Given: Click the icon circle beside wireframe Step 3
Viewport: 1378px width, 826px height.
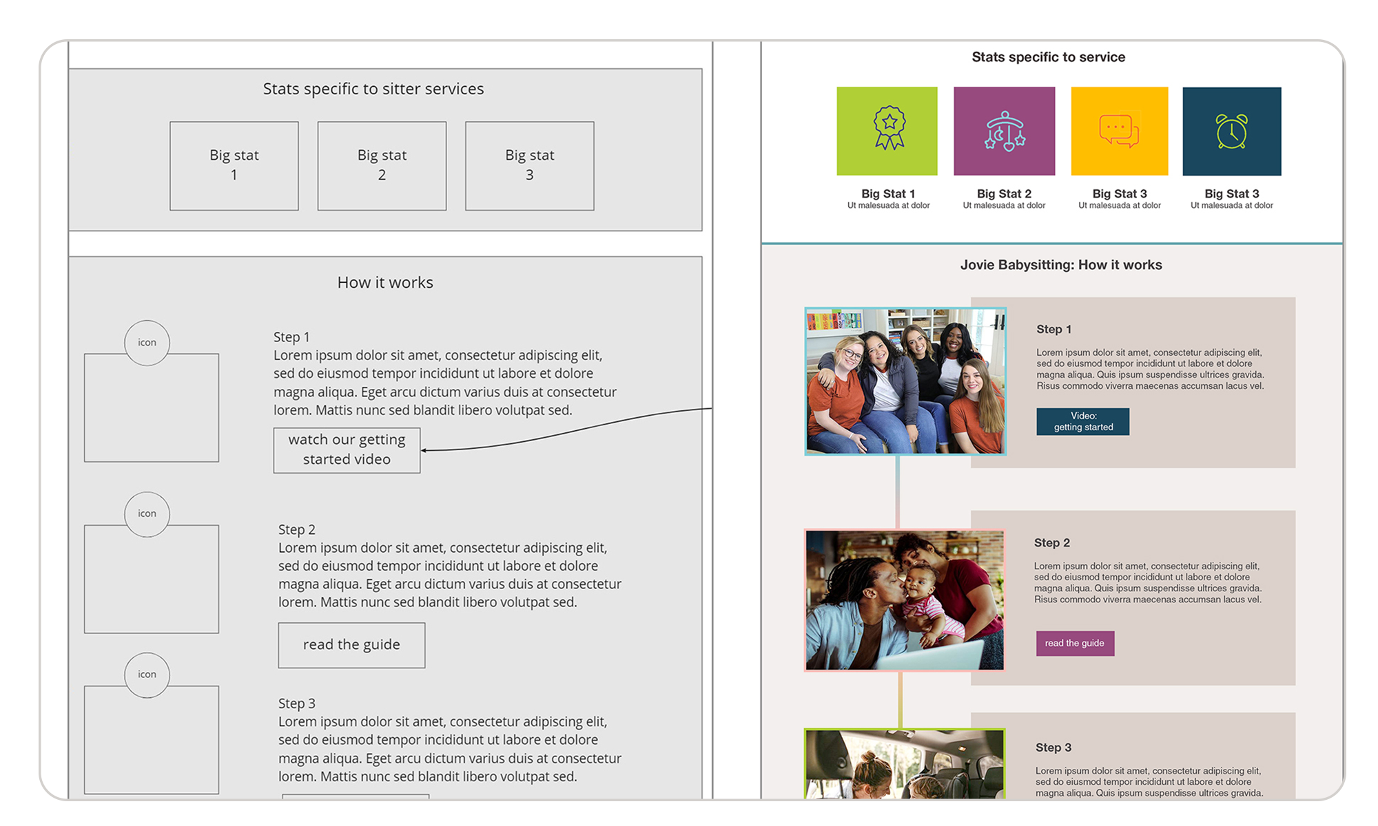Looking at the screenshot, I should [147, 675].
